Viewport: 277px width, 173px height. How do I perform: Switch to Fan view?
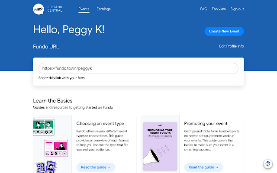tap(219, 9)
